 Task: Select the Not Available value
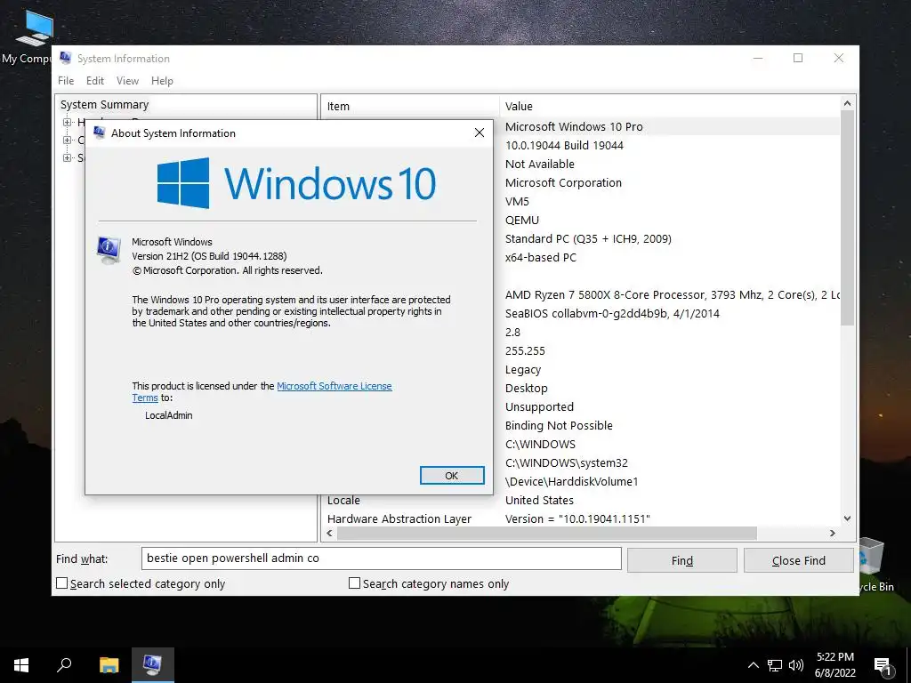pos(540,164)
